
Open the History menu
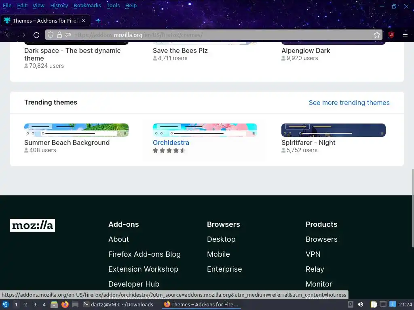click(x=59, y=5)
